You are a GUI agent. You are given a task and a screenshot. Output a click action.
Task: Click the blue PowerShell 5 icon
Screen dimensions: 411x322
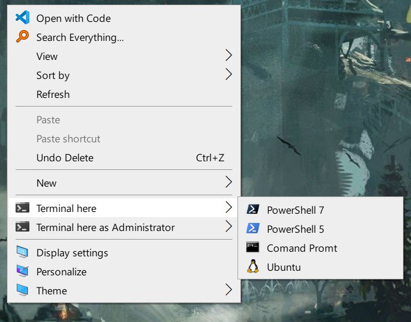pyautogui.click(x=253, y=228)
